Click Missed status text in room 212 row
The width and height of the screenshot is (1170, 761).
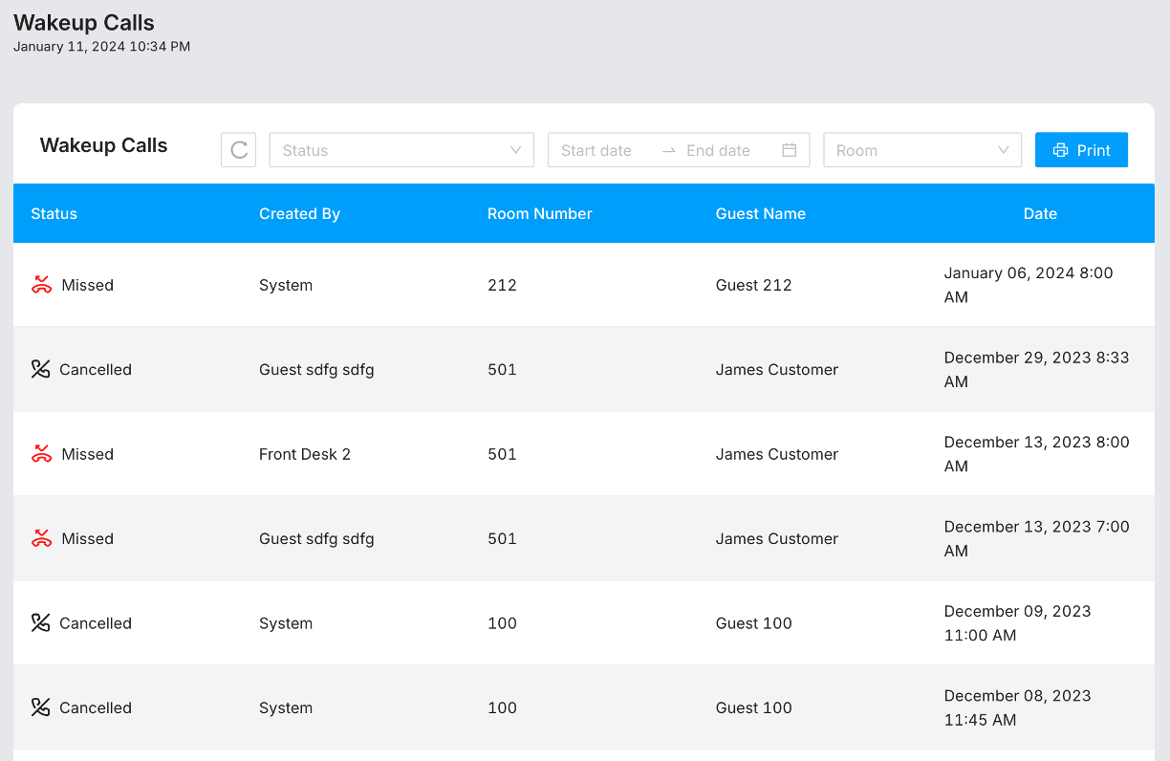[88, 285]
